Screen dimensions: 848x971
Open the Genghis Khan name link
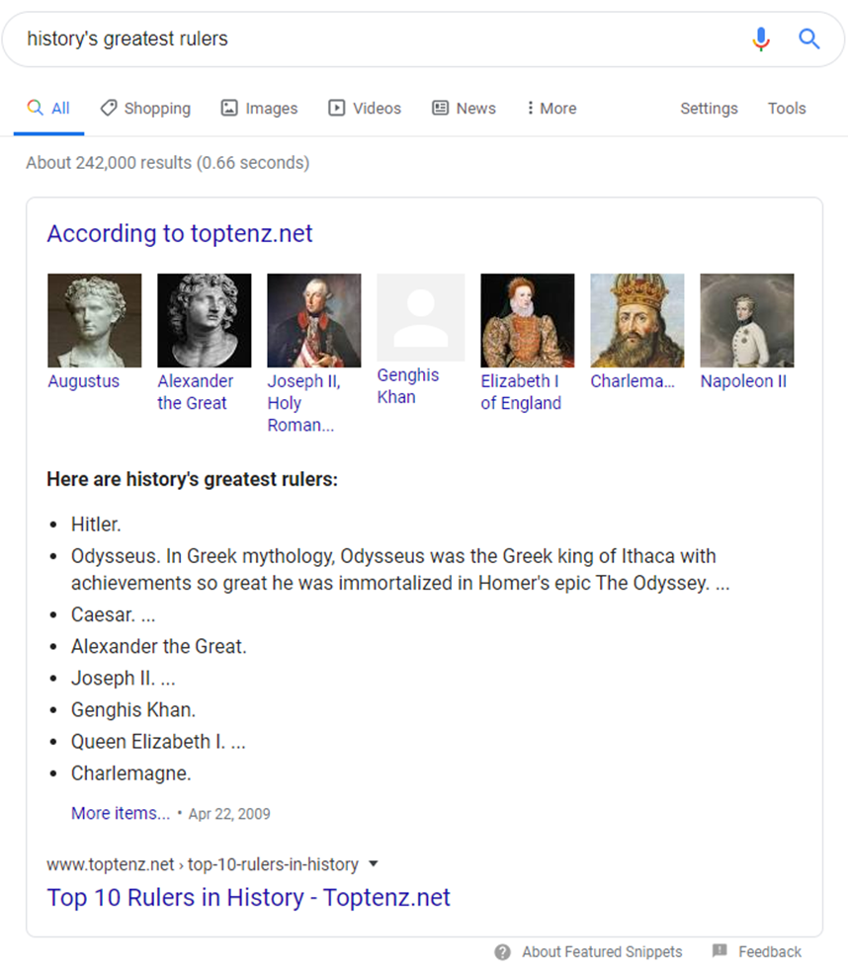407,386
